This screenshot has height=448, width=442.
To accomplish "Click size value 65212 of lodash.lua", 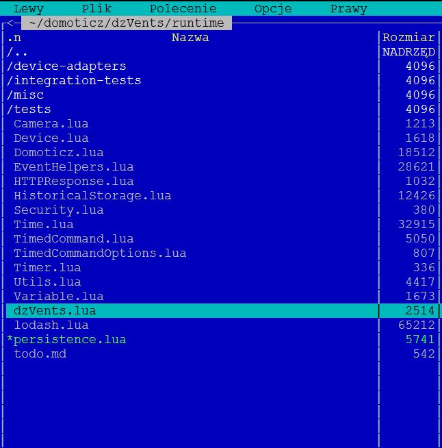I will click(416, 325).
